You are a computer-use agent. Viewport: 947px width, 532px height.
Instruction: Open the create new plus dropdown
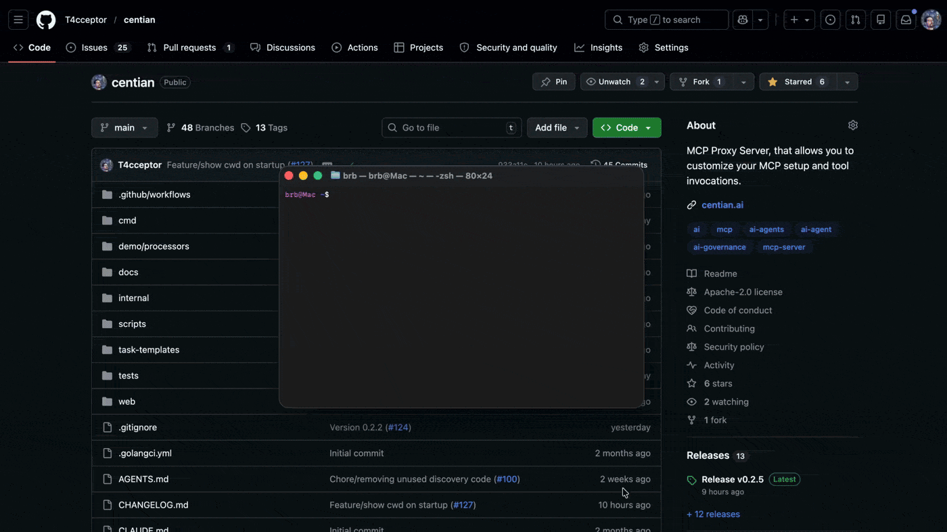pyautogui.click(x=800, y=20)
